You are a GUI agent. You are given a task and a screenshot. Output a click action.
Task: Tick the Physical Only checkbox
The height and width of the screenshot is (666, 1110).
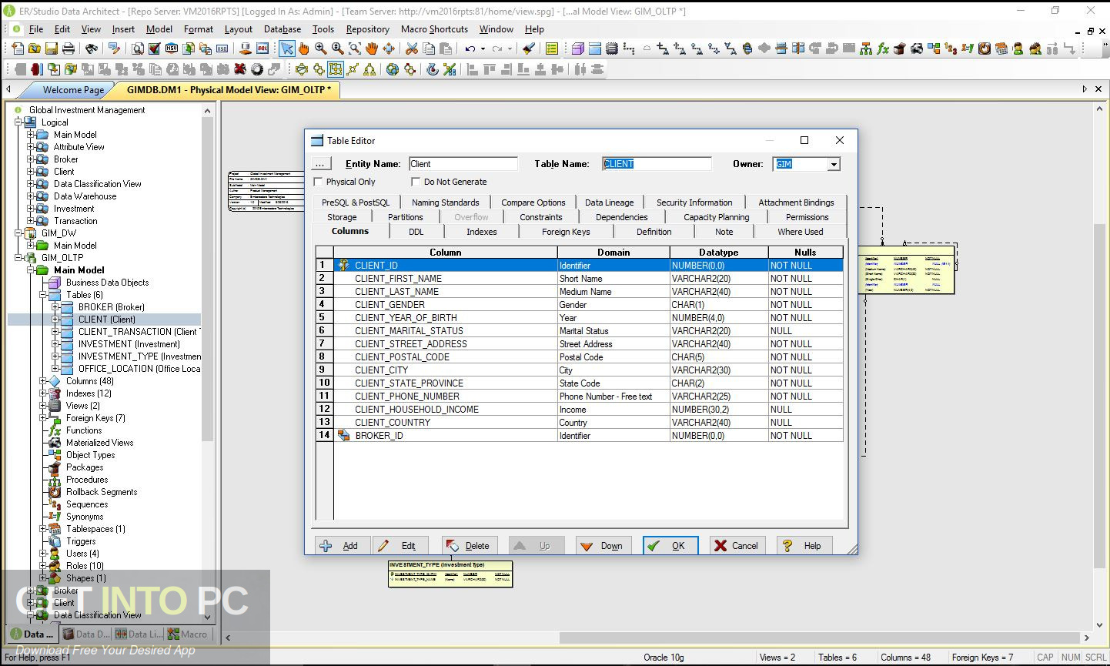tap(319, 182)
